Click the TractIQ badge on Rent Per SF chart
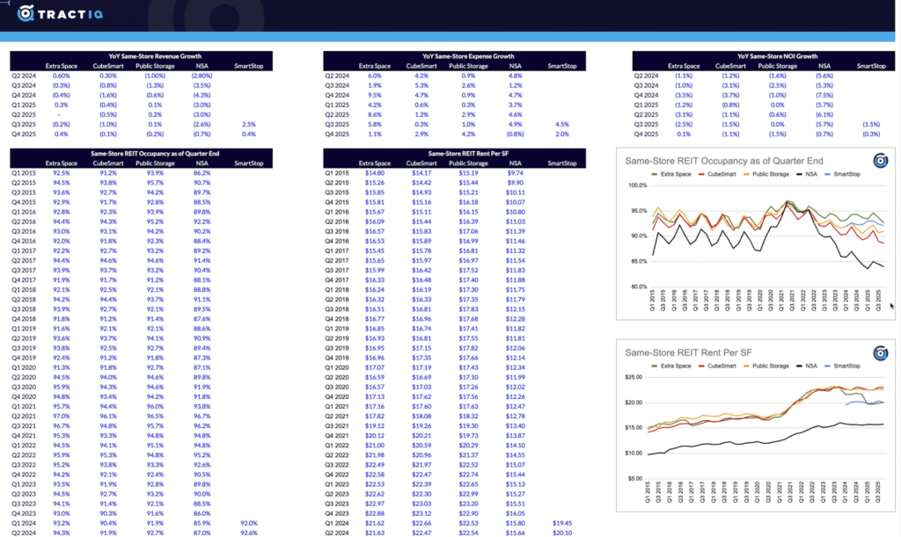This screenshot has width=901, height=537. coord(879,352)
